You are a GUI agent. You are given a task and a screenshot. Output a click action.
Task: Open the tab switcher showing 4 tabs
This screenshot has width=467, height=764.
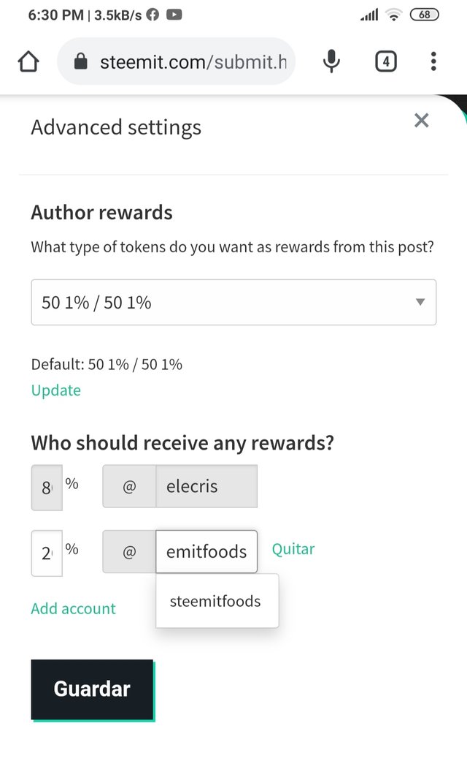[386, 61]
